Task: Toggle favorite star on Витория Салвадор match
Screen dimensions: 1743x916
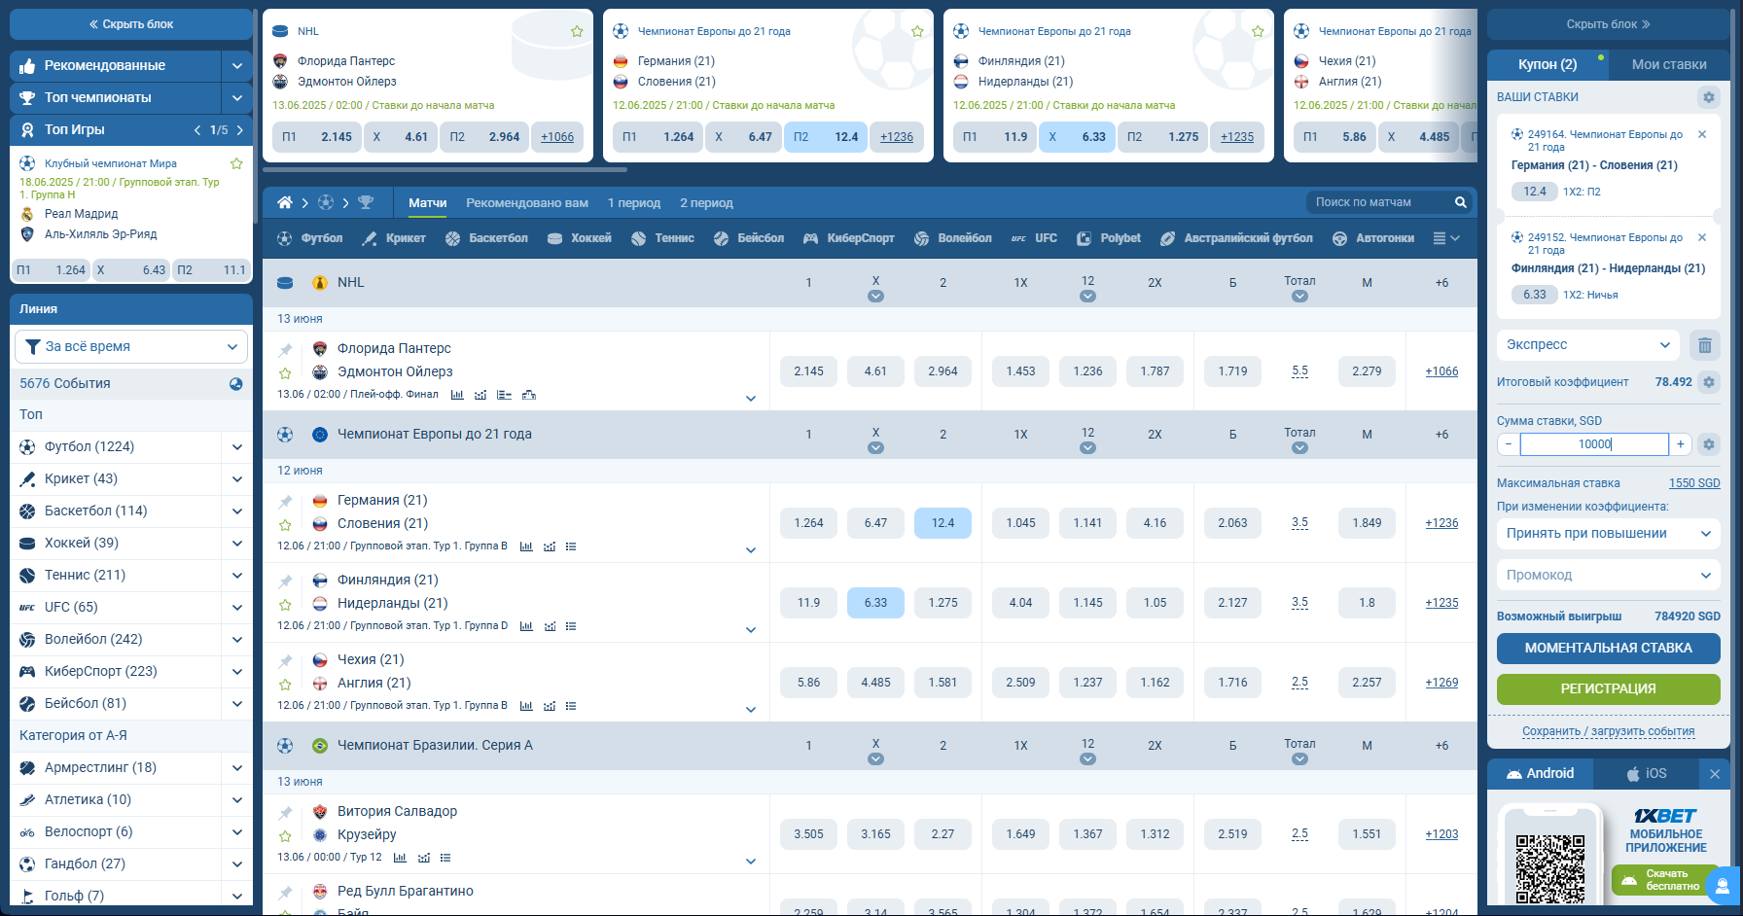Action: [x=285, y=836]
